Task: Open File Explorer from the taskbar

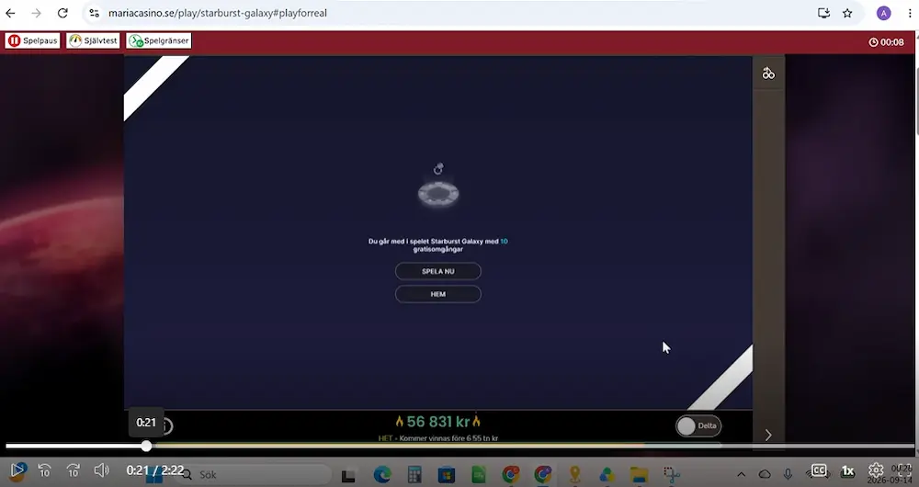Action: [639, 475]
